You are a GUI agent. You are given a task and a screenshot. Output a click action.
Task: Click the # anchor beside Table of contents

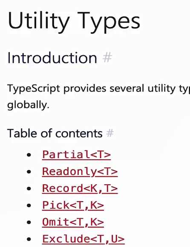tap(110, 133)
